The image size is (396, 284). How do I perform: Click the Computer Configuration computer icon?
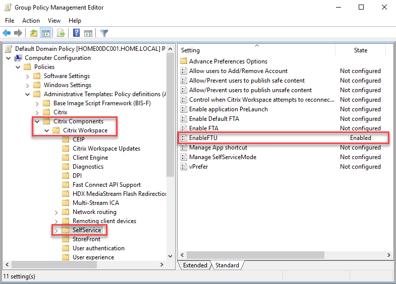(18, 58)
